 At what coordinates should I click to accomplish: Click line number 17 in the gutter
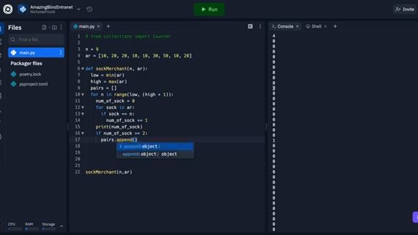[x=77, y=140]
